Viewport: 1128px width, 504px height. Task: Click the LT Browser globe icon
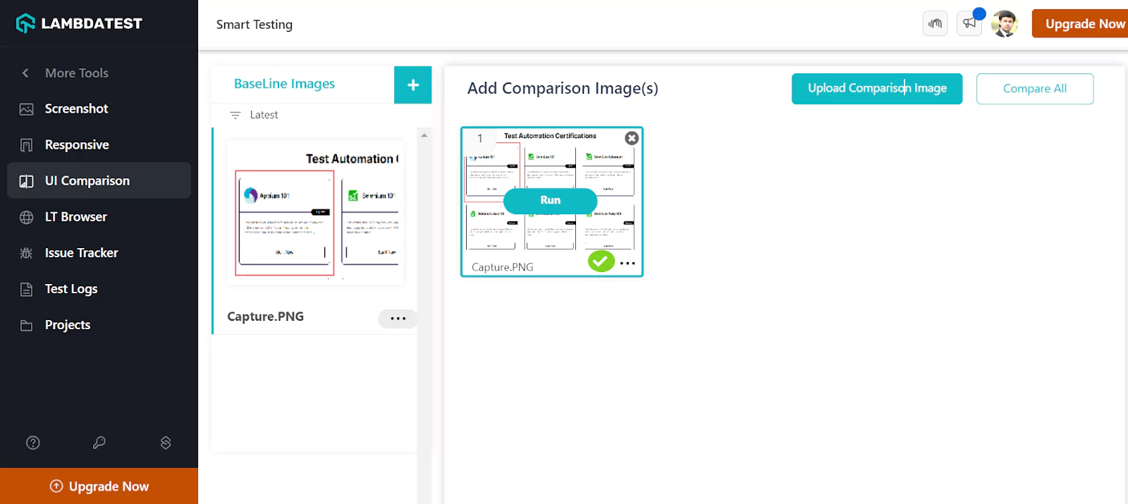click(26, 217)
